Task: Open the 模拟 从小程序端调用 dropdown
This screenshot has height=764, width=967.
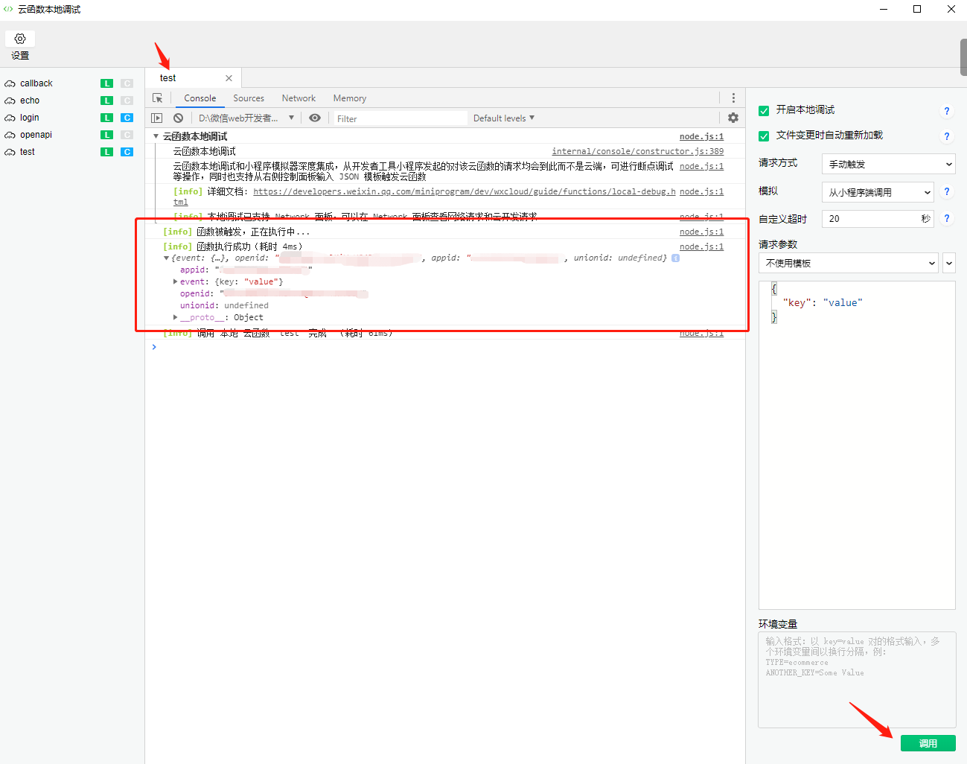Action: 878,192
